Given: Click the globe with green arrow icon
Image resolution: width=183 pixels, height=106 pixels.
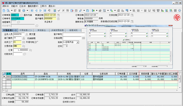Looking at the screenshot, I should tap(111, 10).
